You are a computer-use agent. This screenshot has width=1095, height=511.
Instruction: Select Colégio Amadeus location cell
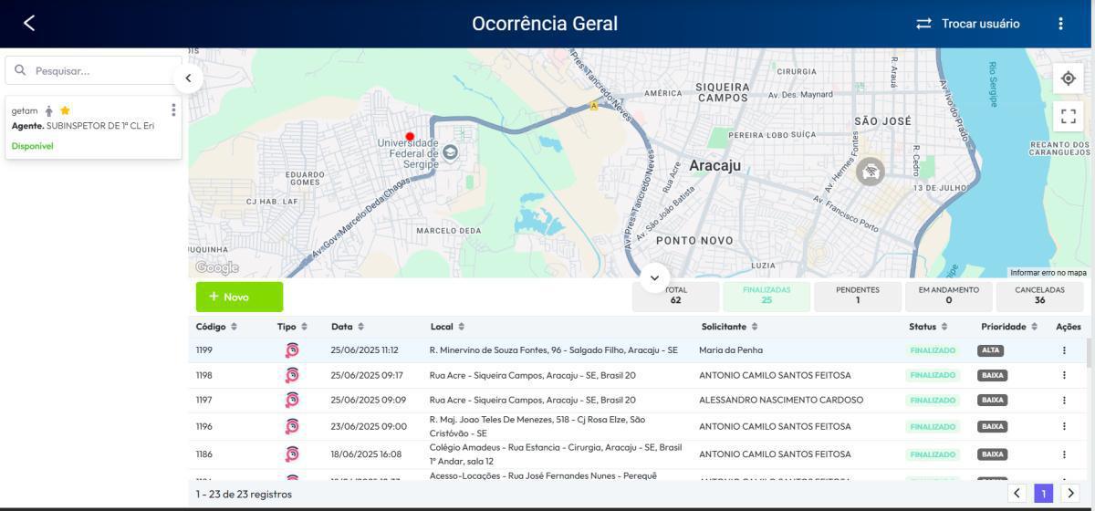coord(556,454)
